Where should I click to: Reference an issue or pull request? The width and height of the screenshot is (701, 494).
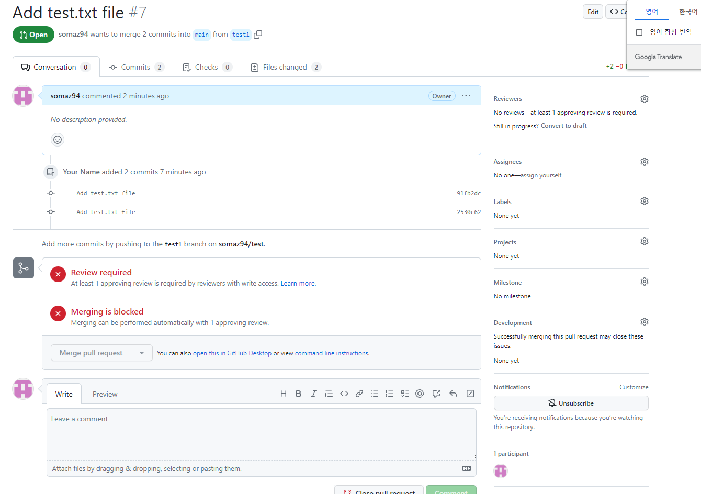click(436, 394)
